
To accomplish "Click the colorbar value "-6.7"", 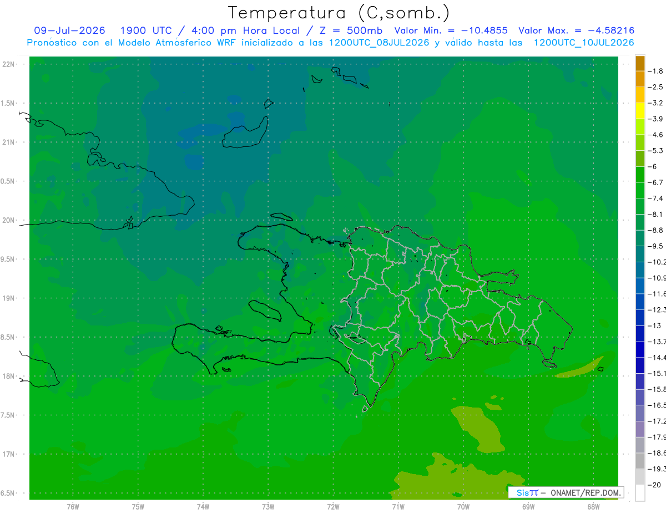I will point(656,182).
